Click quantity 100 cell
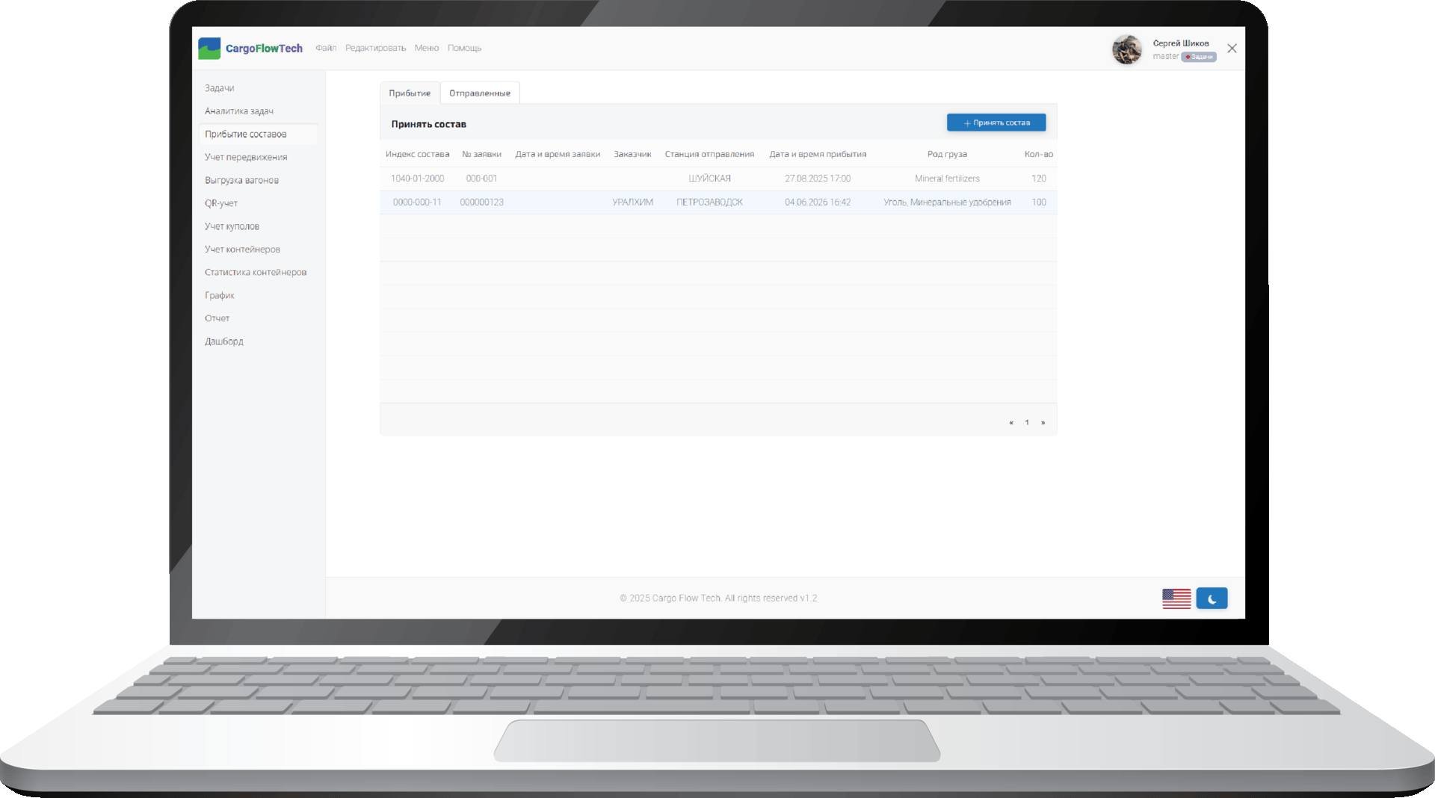 pos(1038,202)
